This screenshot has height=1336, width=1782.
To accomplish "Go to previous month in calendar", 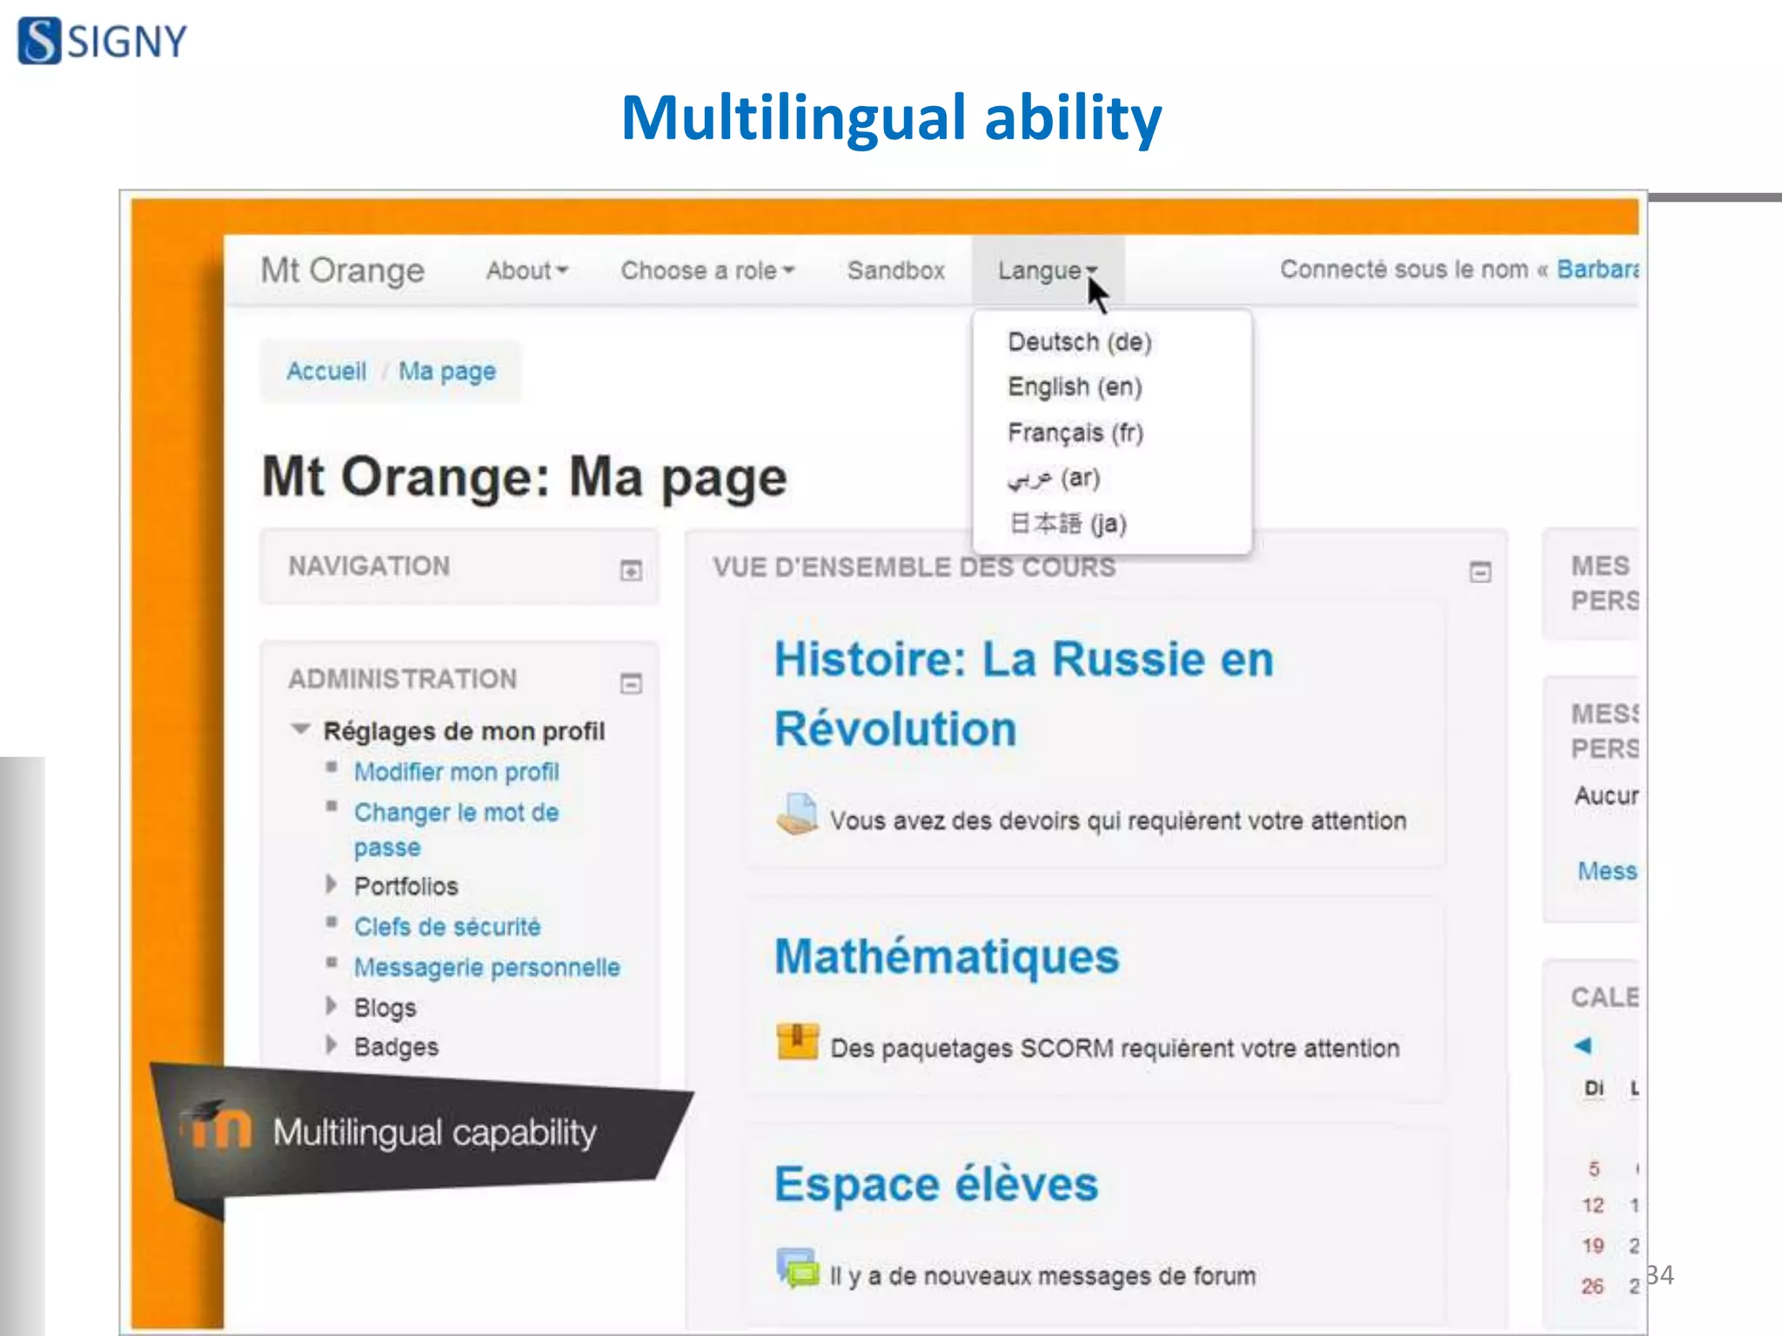I will click(1584, 1045).
